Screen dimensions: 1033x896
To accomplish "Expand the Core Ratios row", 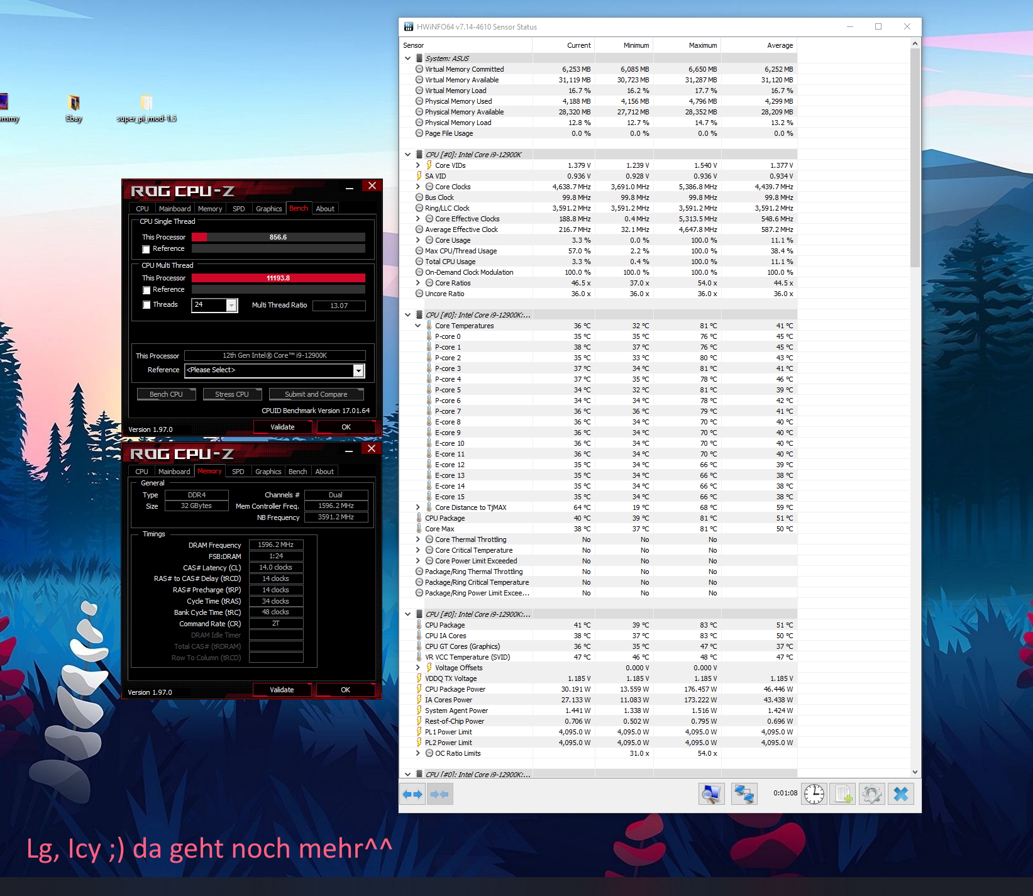I will (418, 283).
